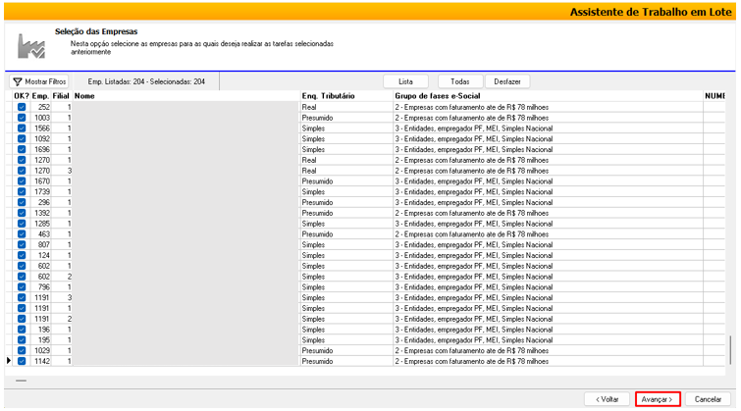
Task: Toggle the checkbox of company 463
Action: 22,234
